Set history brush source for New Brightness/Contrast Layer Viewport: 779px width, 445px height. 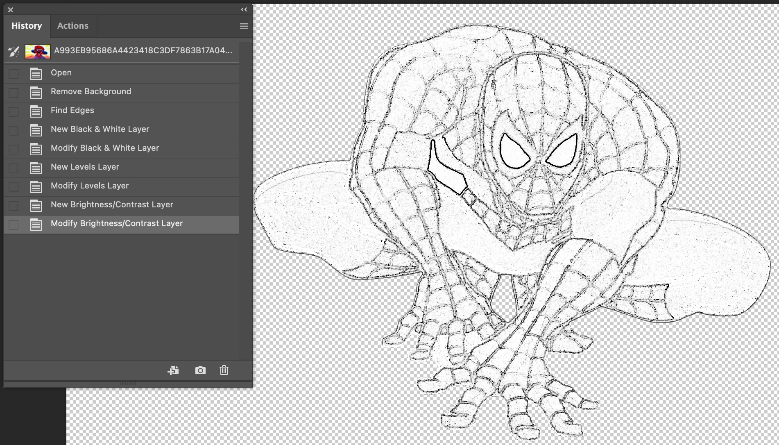14,206
